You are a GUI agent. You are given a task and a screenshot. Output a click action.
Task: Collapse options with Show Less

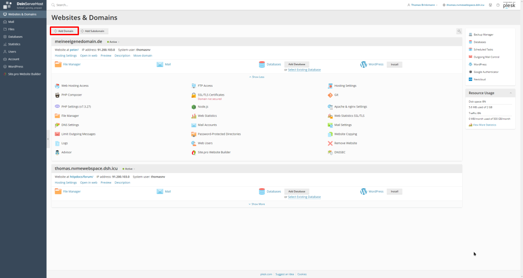click(257, 77)
